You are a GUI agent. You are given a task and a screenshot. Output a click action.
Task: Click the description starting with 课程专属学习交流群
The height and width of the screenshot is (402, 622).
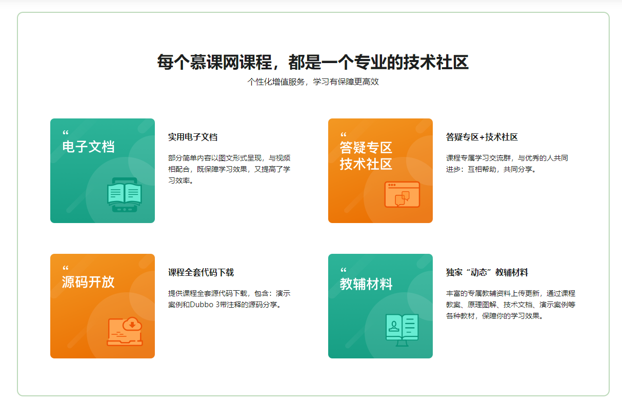(x=507, y=164)
